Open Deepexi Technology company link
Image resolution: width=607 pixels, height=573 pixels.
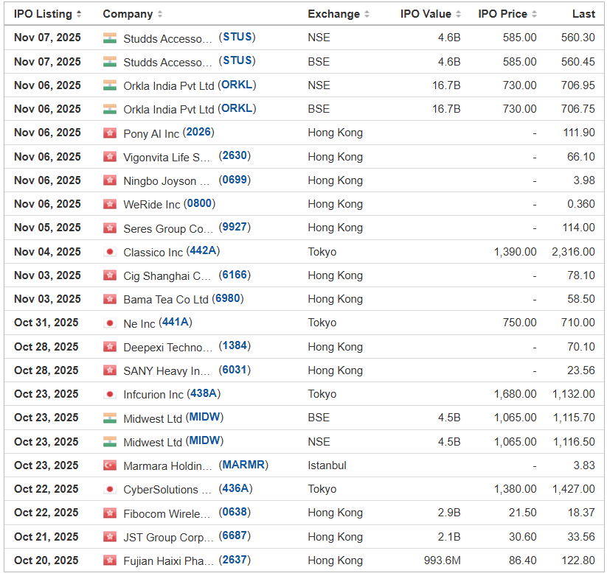pos(168,348)
